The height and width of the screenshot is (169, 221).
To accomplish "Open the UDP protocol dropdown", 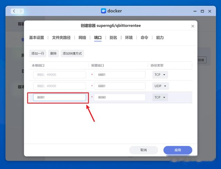I will [x=161, y=86].
